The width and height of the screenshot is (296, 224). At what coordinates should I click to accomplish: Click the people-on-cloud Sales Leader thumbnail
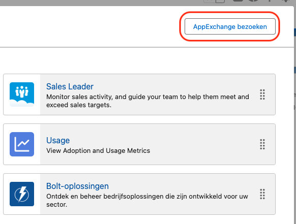[22, 94]
